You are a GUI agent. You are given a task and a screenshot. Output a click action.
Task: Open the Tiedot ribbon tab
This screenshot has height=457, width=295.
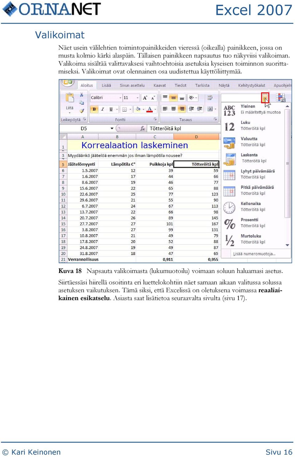[x=180, y=85]
